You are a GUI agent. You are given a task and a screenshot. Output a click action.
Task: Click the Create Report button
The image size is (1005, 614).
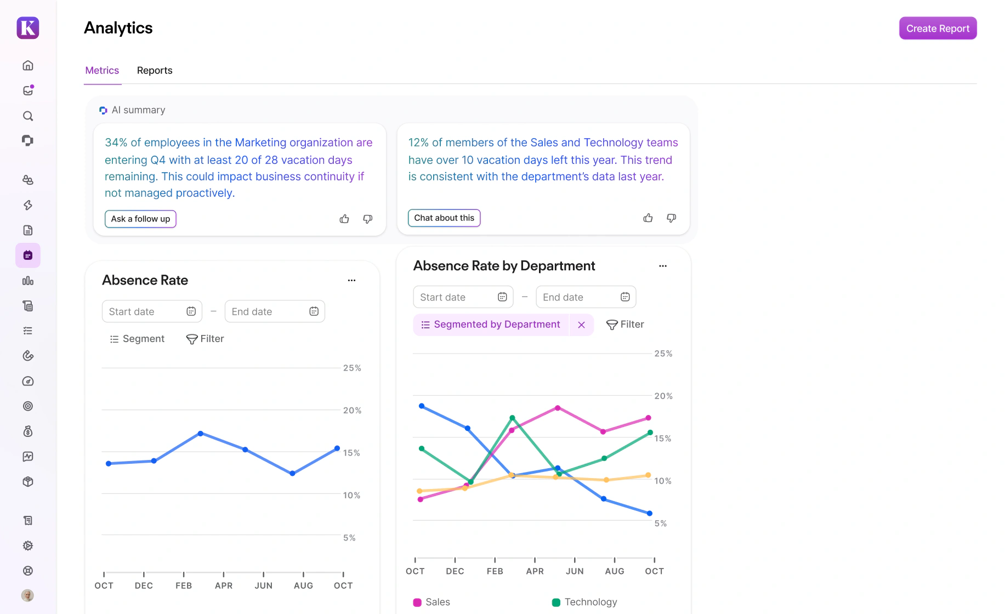pos(938,29)
